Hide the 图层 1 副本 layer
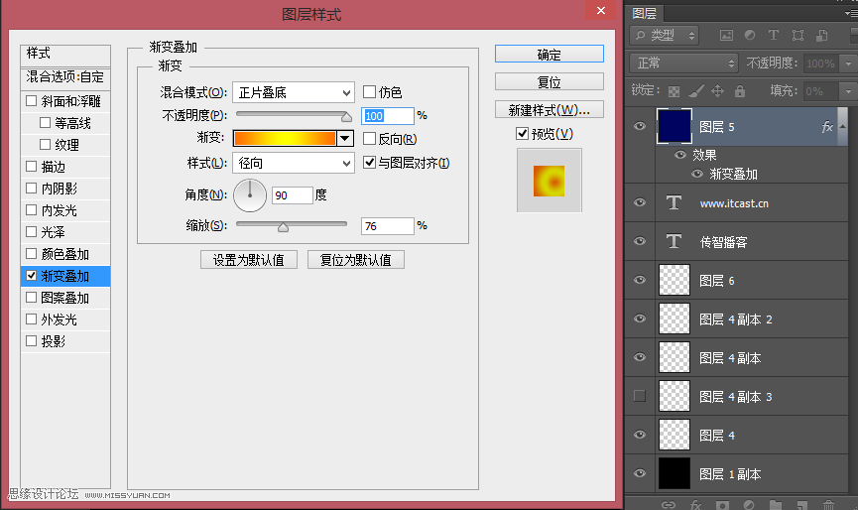This screenshot has width=858, height=510. coord(640,473)
